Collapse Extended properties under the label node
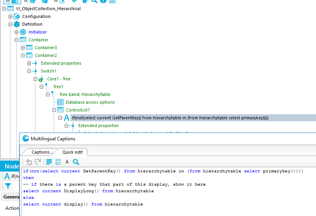This screenshot has width=316, height=216. (67, 126)
